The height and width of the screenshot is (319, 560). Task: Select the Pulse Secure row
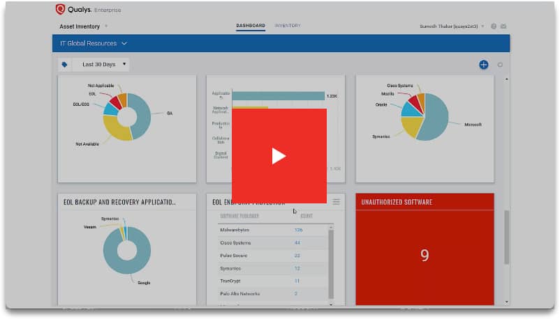(x=272, y=256)
